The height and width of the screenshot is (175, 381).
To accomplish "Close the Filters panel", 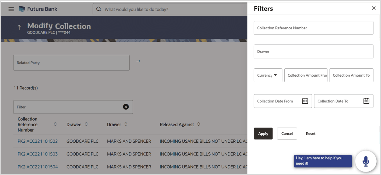I will pos(374,8).
